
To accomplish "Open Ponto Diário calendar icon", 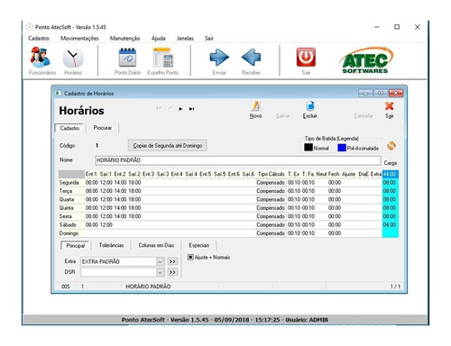I will click(127, 57).
